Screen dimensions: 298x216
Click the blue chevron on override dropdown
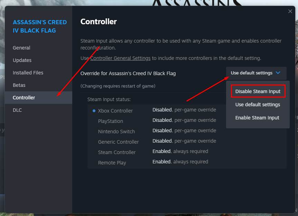278,73
